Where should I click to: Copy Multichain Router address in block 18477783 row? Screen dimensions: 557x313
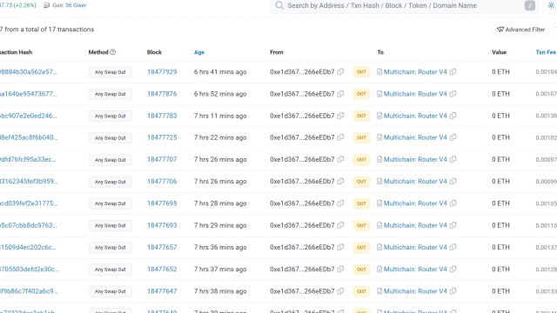pos(453,116)
